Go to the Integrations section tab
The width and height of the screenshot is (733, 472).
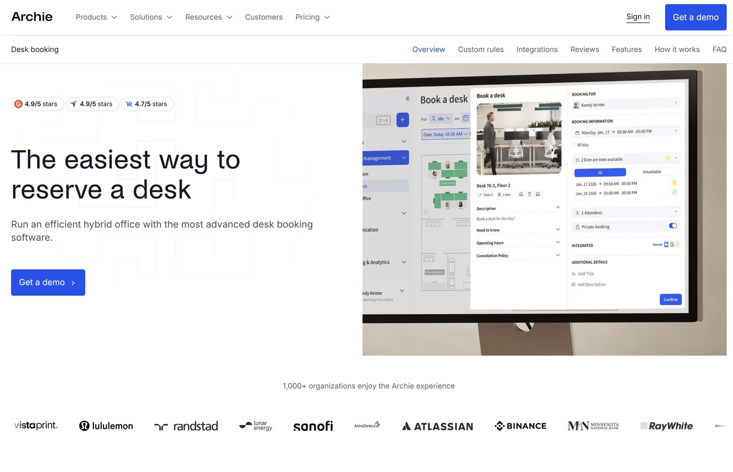[537, 49]
